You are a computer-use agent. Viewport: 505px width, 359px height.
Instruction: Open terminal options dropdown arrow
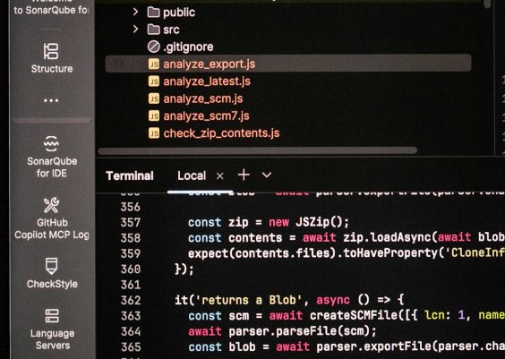(x=267, y=175)
